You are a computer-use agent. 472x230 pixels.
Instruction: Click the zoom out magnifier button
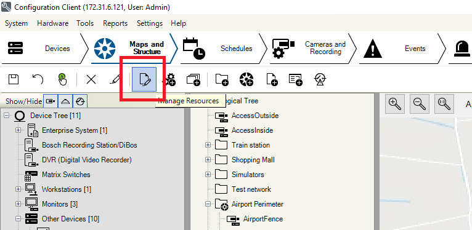[x=420, y=103]
